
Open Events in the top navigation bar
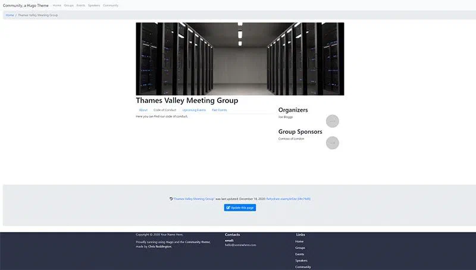coord(81,5)
